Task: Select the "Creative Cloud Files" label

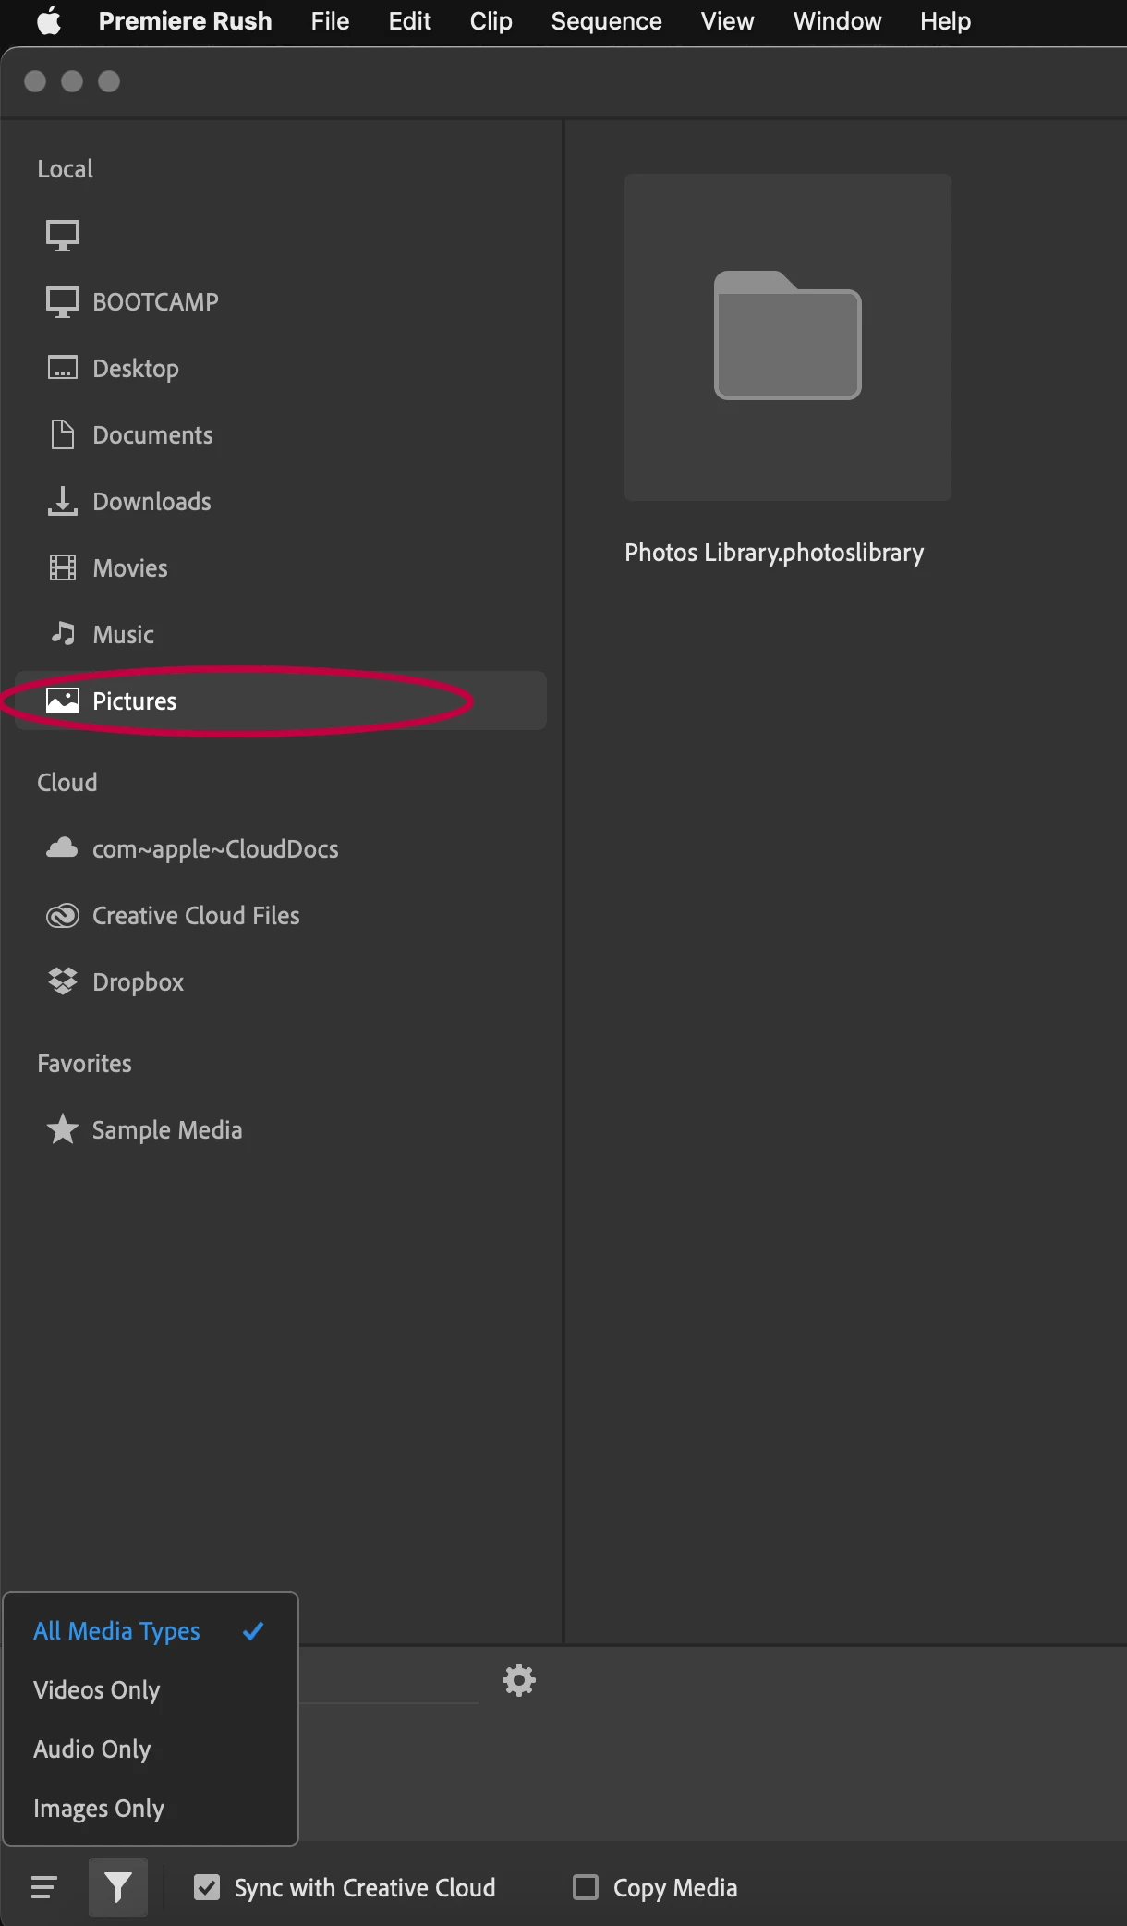Action: (x=196, y=916)
